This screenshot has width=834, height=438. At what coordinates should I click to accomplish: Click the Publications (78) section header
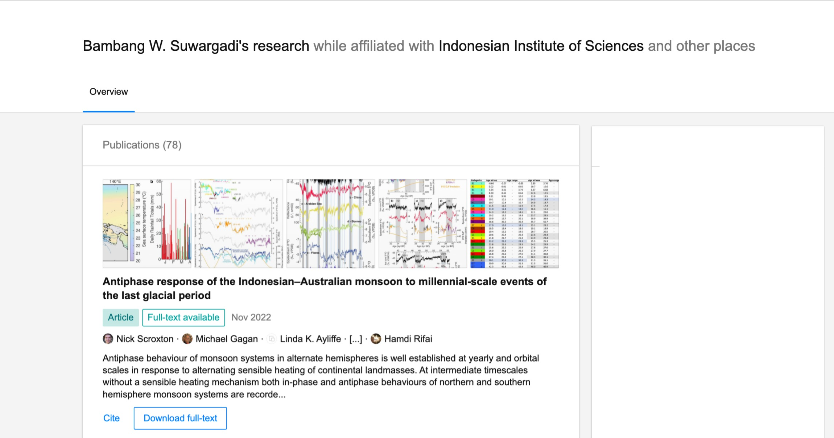click(142, 145)
